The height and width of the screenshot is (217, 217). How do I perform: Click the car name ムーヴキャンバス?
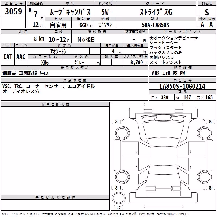(x=70, y=12)
